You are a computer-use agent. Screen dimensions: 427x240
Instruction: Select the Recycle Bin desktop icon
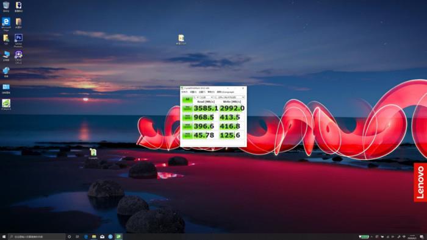click(6, 7)
